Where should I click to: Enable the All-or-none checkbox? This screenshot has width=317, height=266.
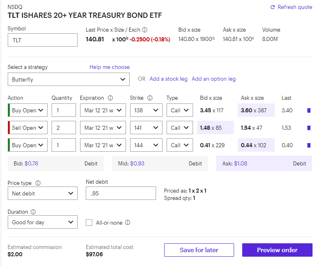89,223
